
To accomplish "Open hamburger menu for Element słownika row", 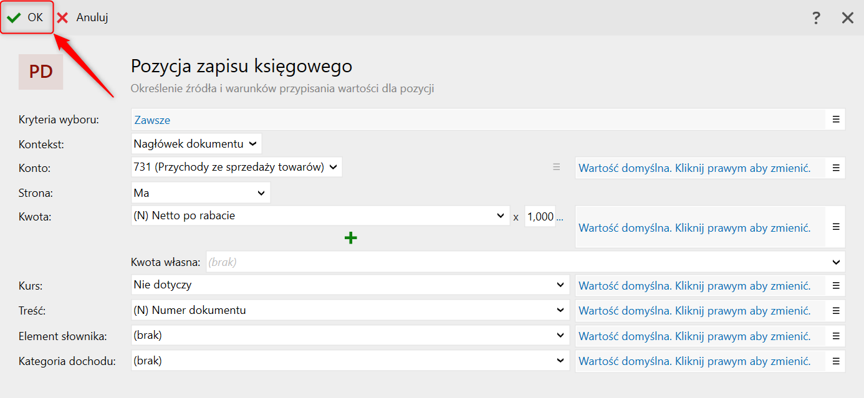I will click(836, 336).
